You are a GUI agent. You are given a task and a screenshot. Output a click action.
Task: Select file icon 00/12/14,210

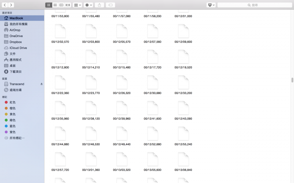tap(91, 57)
